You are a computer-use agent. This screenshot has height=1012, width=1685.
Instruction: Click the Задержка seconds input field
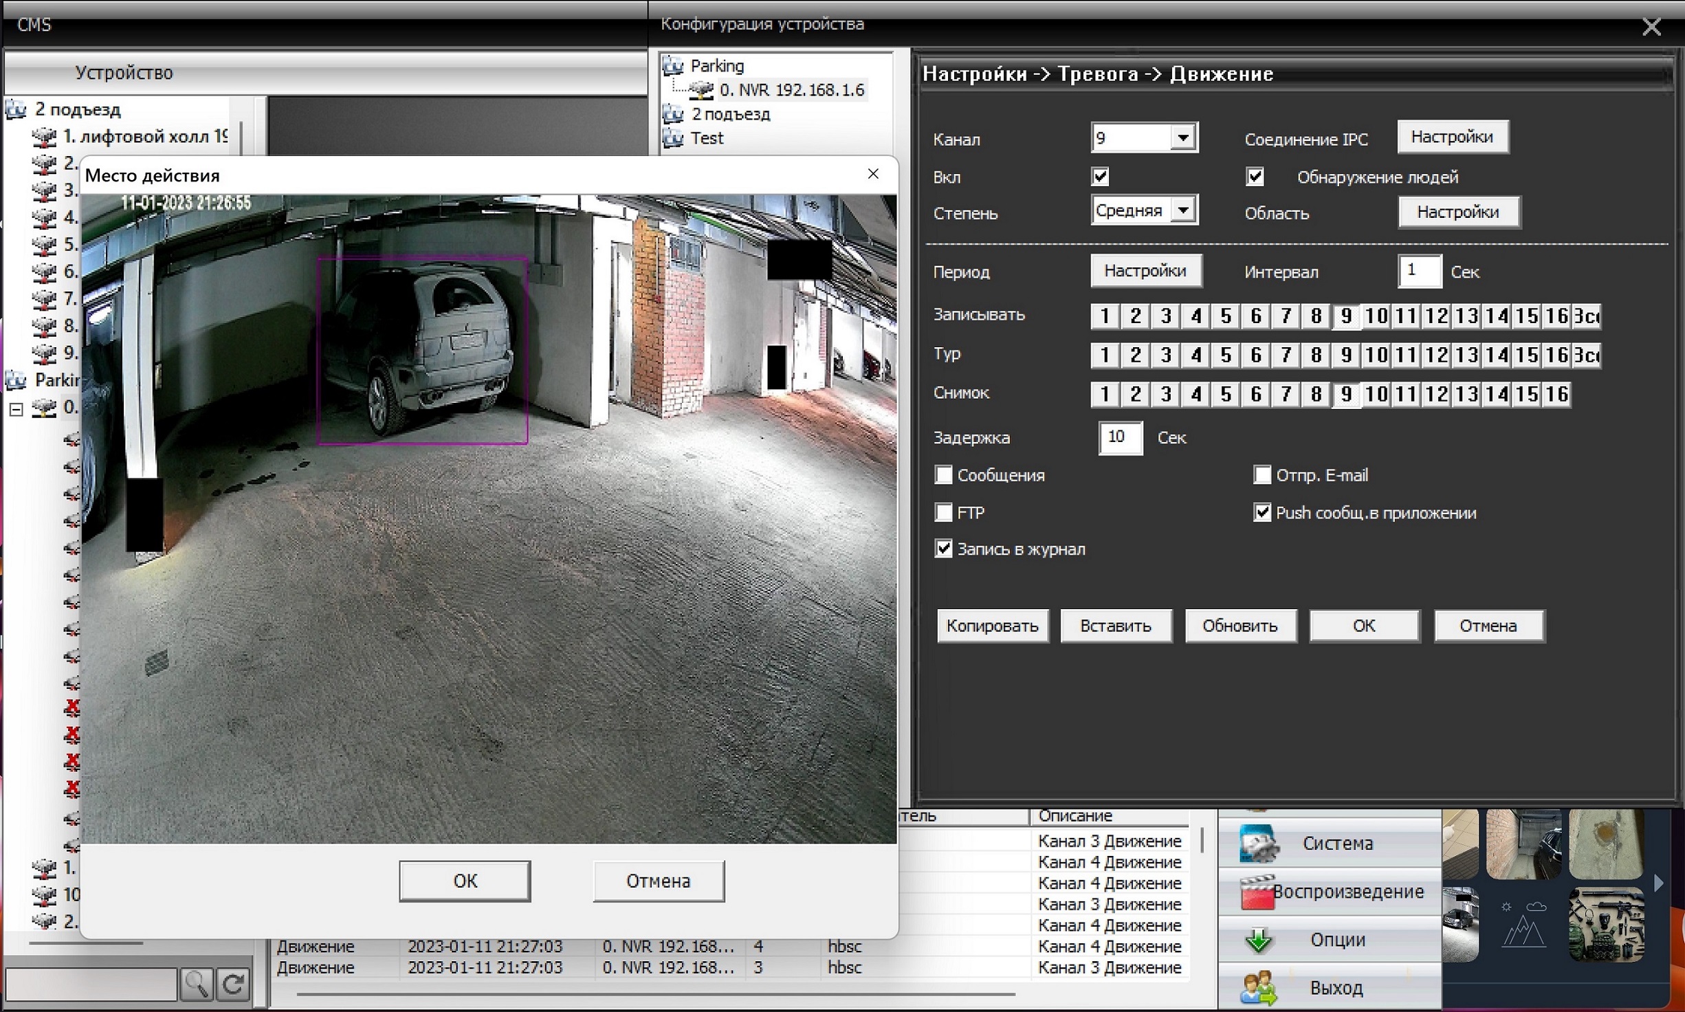pyautogui.click(x=1120, y=438)
